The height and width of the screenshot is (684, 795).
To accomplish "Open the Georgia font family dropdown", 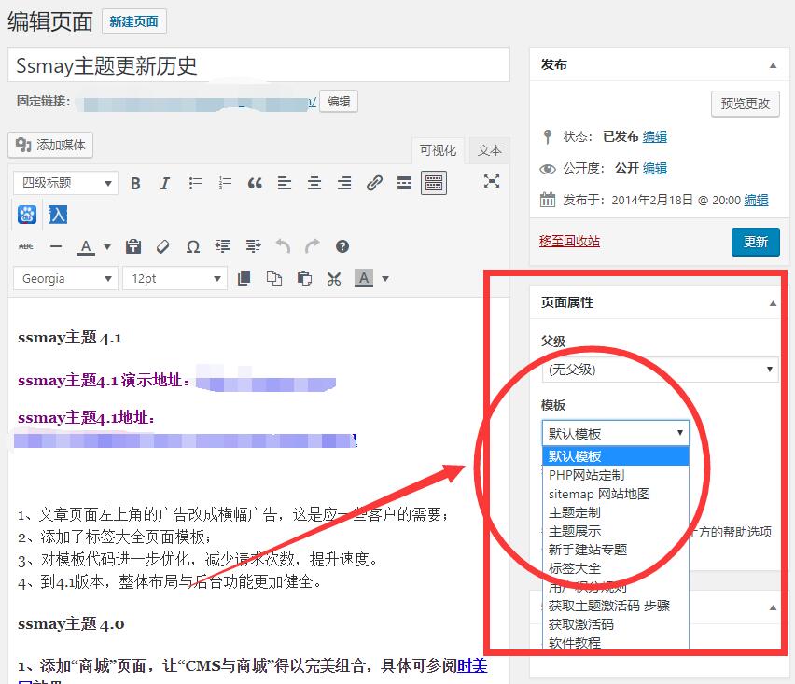I will point(65,278).
